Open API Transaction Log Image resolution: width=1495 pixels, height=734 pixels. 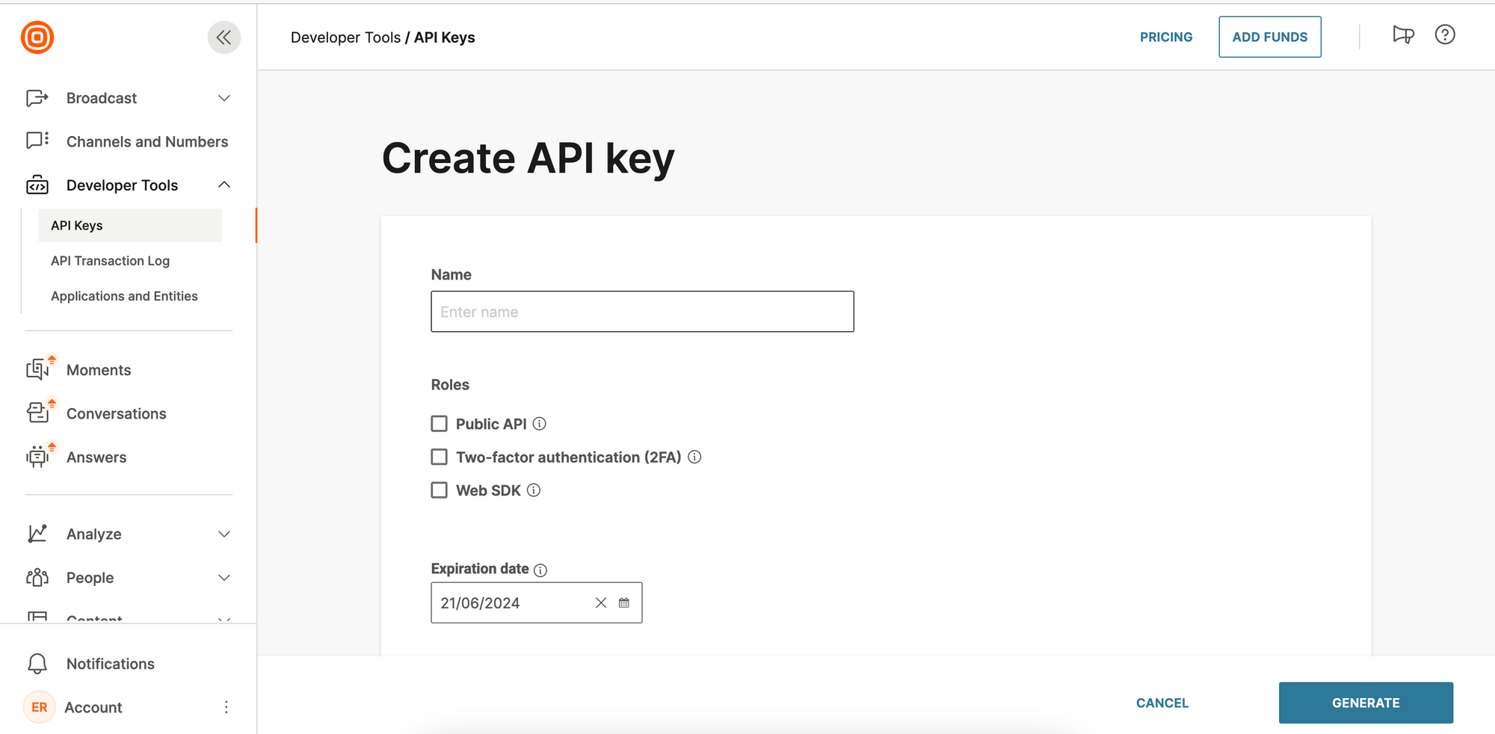(x=111, y=260)
